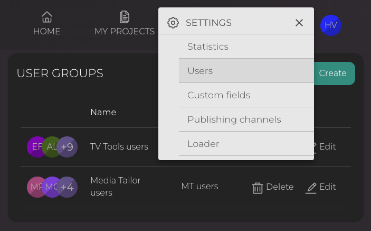Screen dimensions: 371x231
Task: Open My Projects via document icon
Action: coord(125,17)
